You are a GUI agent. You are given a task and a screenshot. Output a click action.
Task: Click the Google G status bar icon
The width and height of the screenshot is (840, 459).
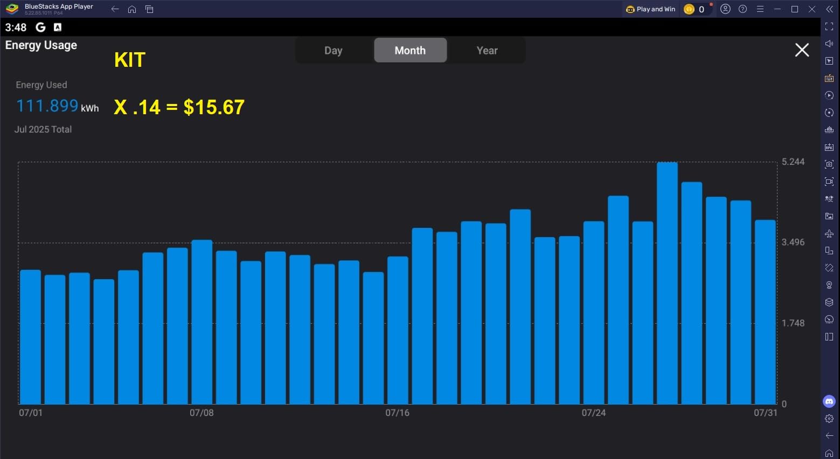pos(40,27)
